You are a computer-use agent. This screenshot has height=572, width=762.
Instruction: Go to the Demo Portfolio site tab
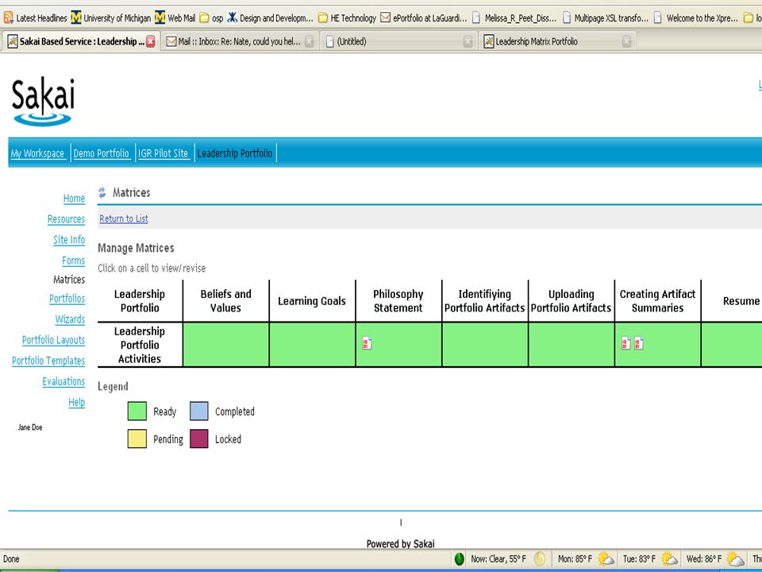coord(101,153)
